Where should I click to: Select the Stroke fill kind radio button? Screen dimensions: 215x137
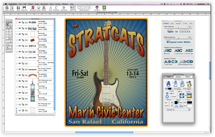[x=171, y=97]
